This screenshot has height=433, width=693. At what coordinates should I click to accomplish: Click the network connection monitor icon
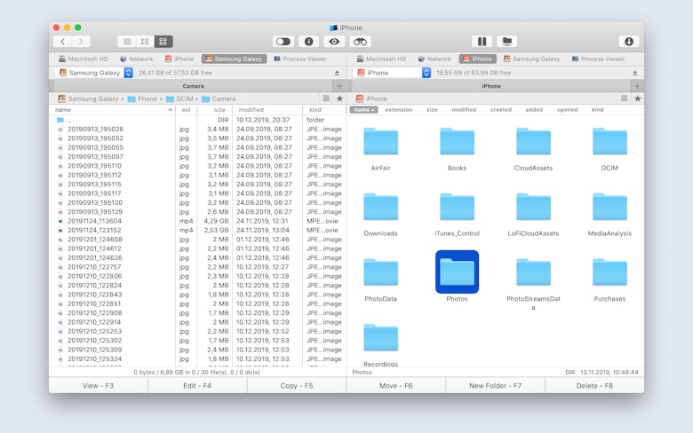pyautogui.click(x=506, y=42)
